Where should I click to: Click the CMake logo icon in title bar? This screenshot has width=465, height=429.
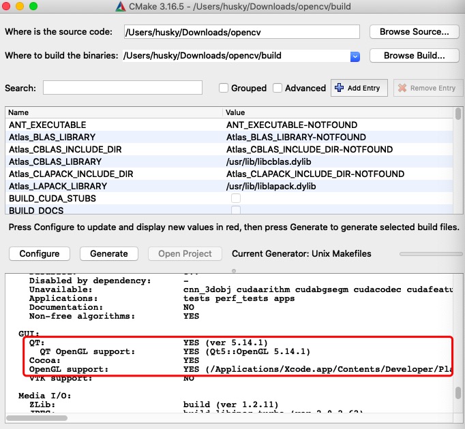tap(121, 6)
